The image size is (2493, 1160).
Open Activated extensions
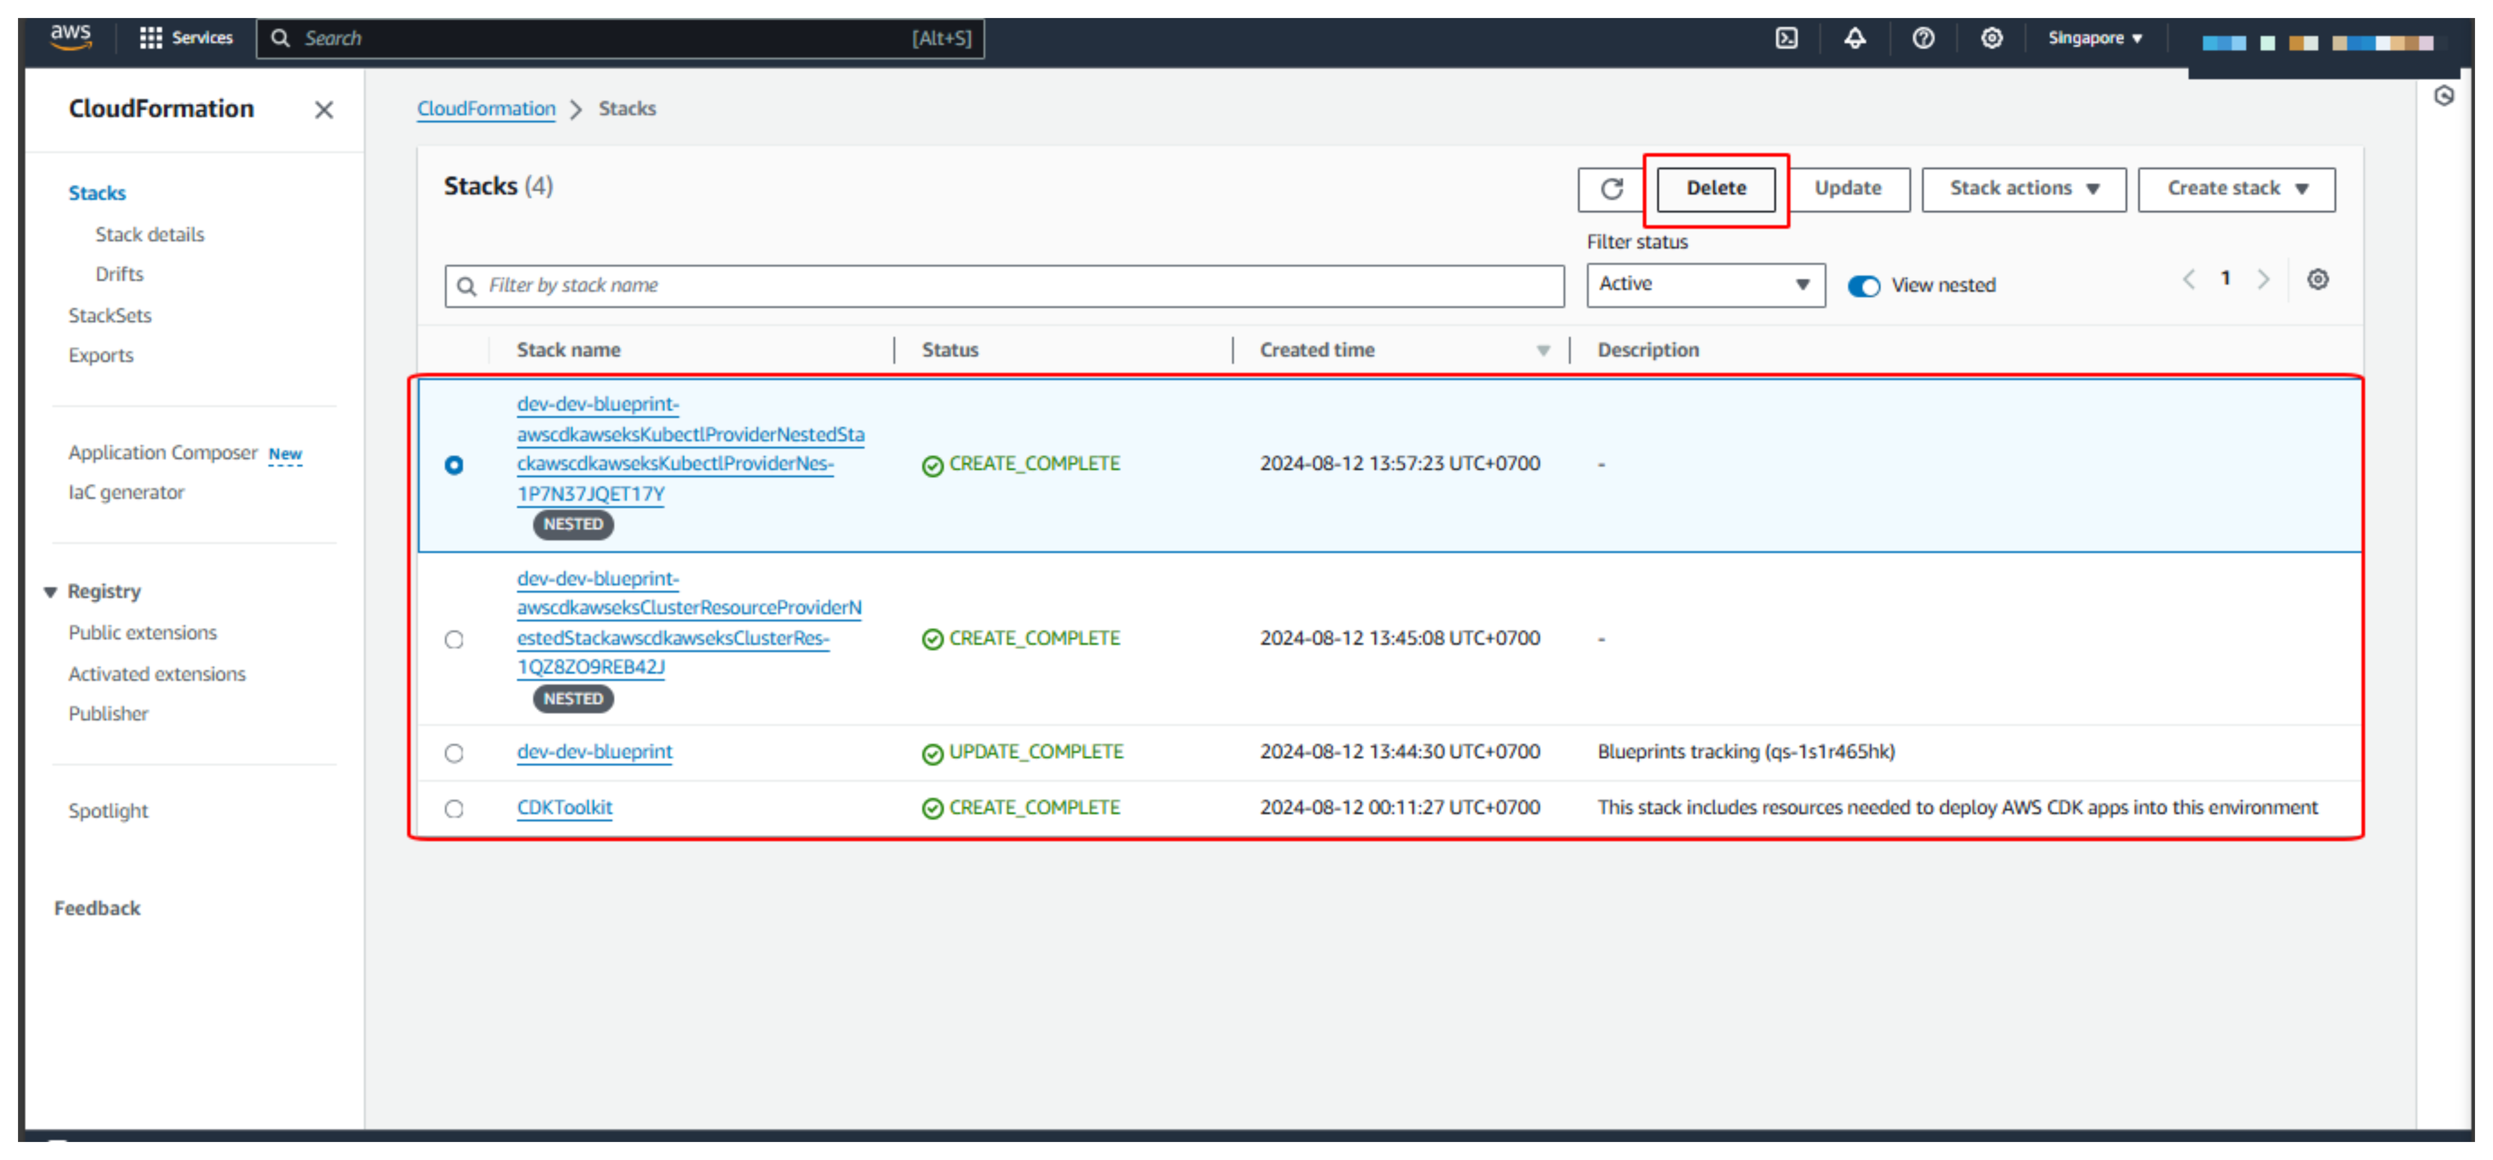[x=157, y=674]
